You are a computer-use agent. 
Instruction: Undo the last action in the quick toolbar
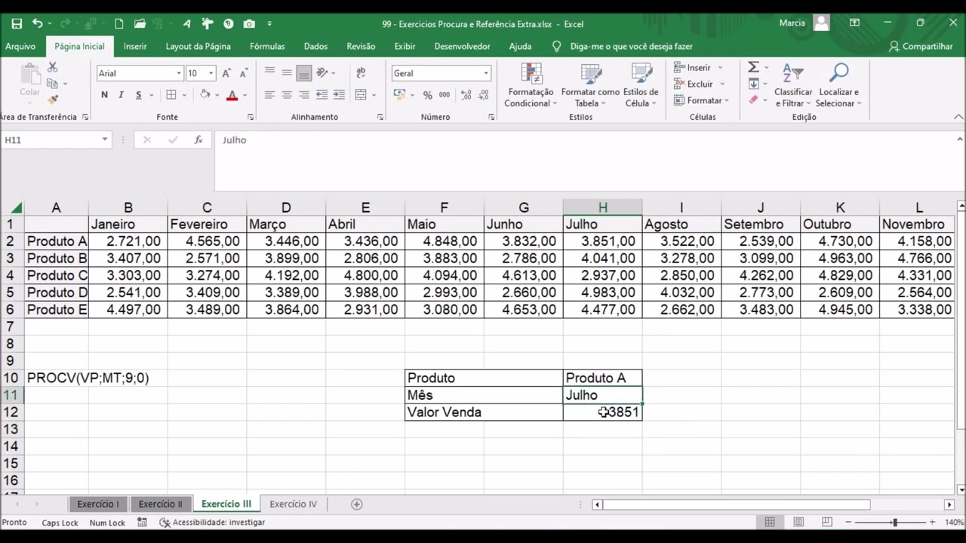(37, 23)
